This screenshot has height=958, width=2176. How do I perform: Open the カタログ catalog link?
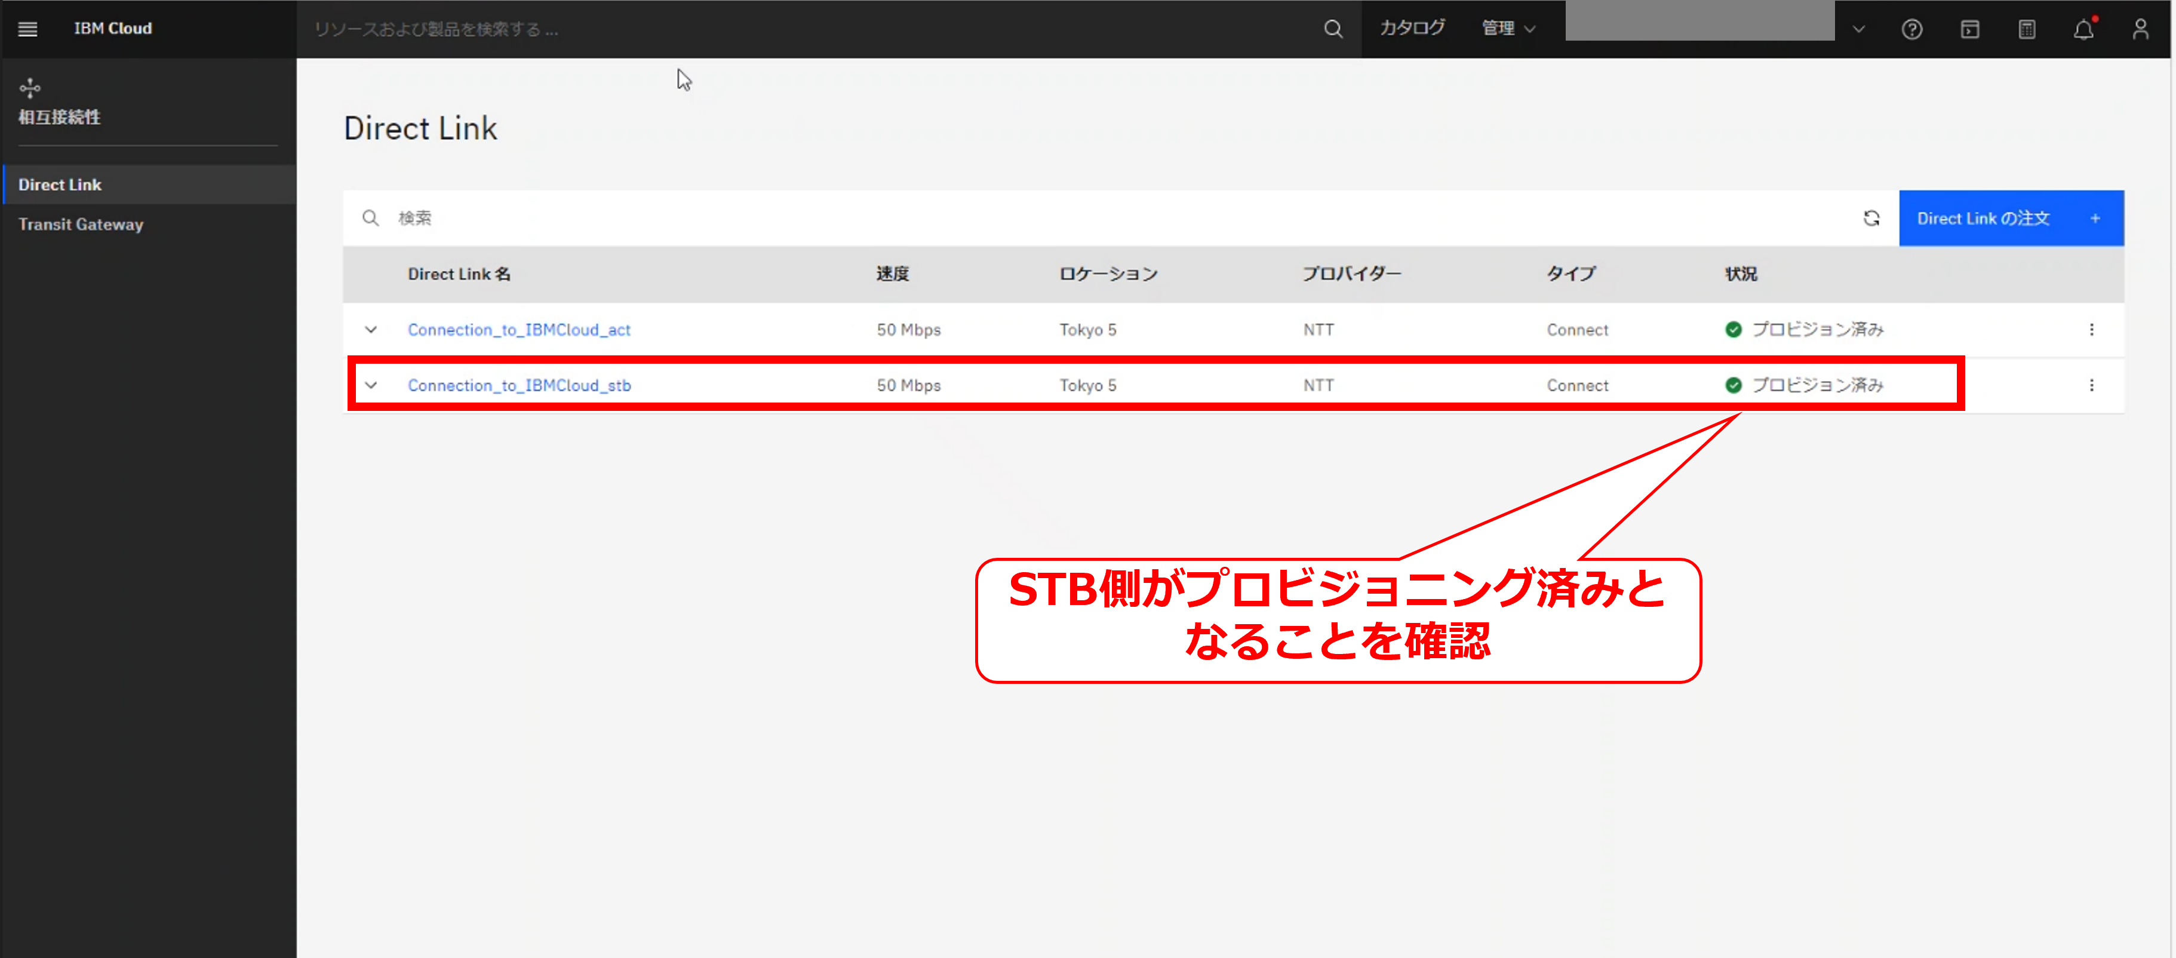(1412, 29)
